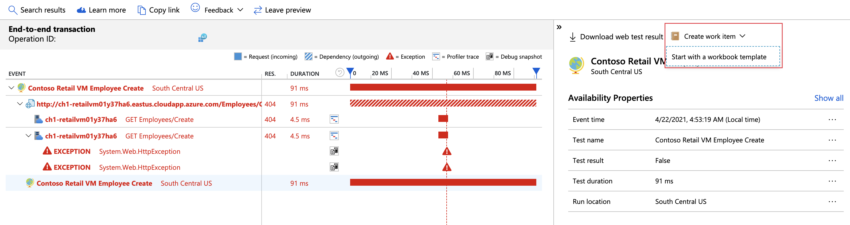Select the http://ch1-retailvm01y37ha6 dependency event

[x=149, y=104]
